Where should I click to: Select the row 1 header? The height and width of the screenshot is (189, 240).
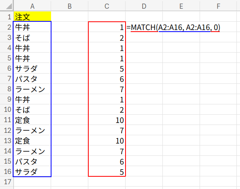coord(7,17)
